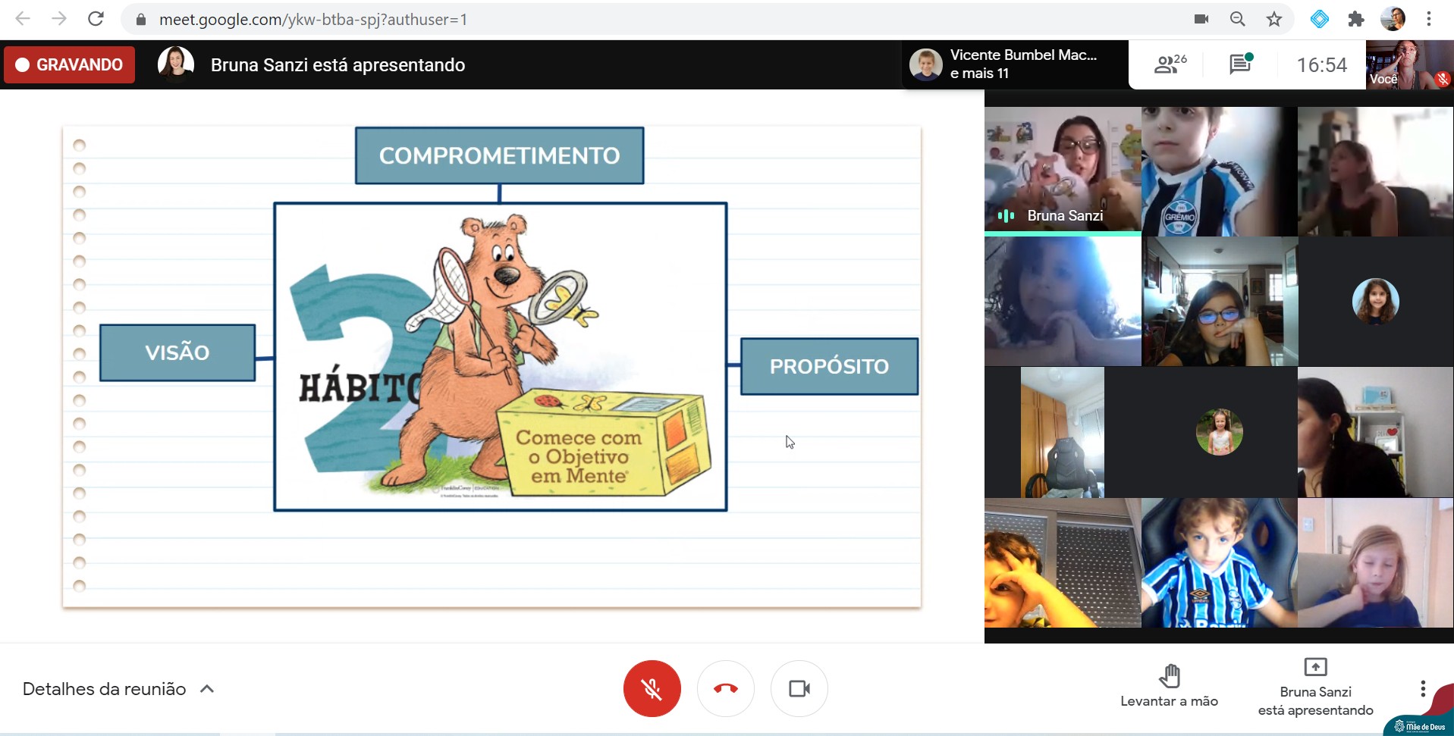Open the Meet more options menu
Viewport: 1454px width, 736px height.
pos(1422,688)
